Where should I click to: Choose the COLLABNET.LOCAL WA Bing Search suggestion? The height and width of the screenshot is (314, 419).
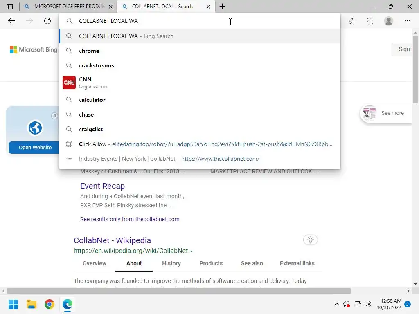tap(200, 36)
